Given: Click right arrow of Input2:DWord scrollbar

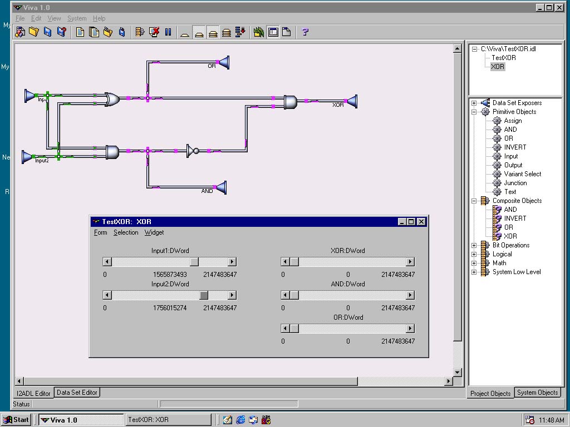Looking at the screenshot, I should click(232, 295).
